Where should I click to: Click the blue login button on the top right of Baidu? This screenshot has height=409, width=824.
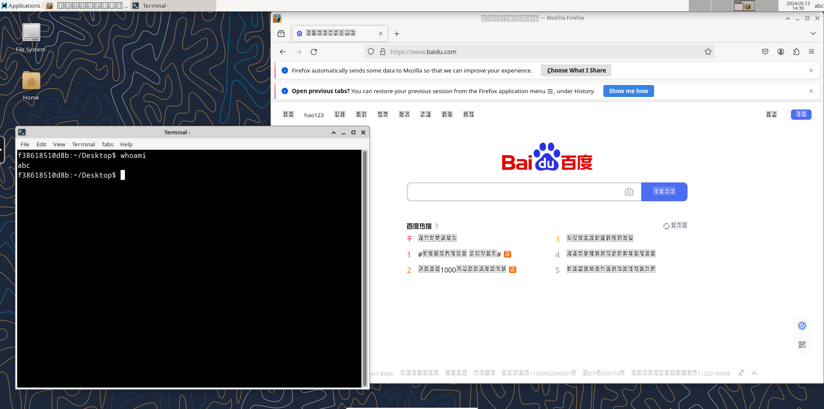point(801,114)
